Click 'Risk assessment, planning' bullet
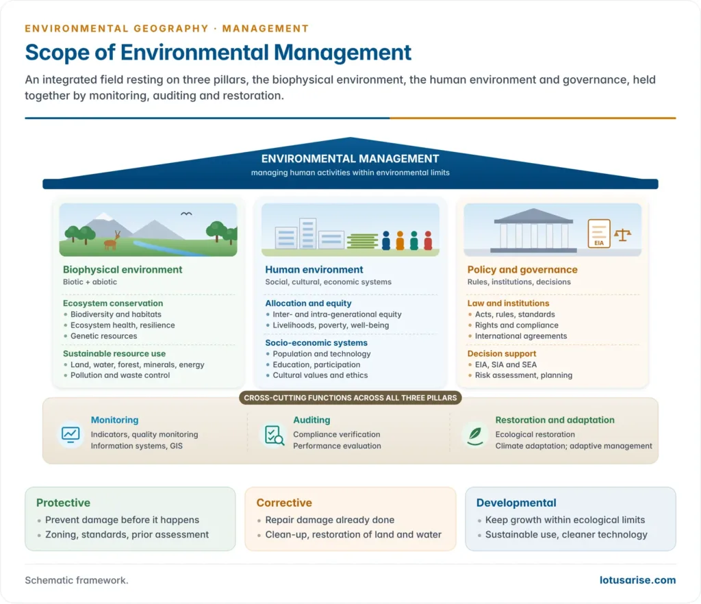 [524, 375]
